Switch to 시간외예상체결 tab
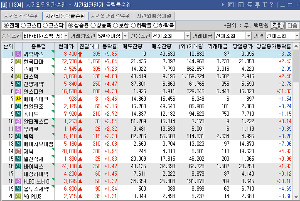This screenshot has height=201, width=300. coord(154,16)
